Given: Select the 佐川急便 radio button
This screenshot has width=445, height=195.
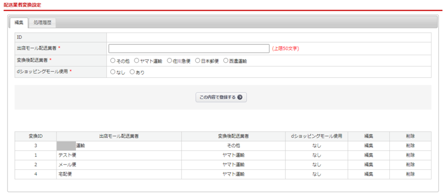Looking at the screenshot, I should (169, 61).
